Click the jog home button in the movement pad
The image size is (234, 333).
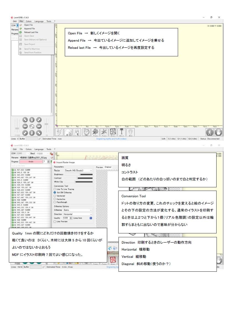(x=32, y=126)
